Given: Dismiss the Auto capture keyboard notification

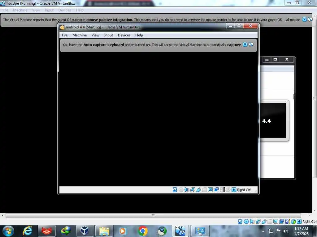Looking at the screenshot, I should (245, 44).
